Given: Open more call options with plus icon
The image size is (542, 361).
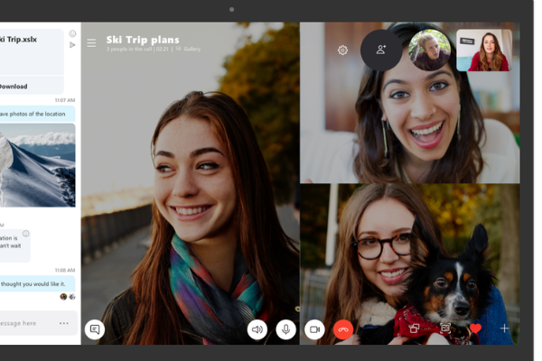Looking at the screenshot, I should (x=504, y=329).
